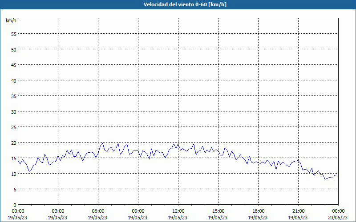Click the 18:00 time label
The height and width of the screenshot is (222, 356).
(259, 211)
